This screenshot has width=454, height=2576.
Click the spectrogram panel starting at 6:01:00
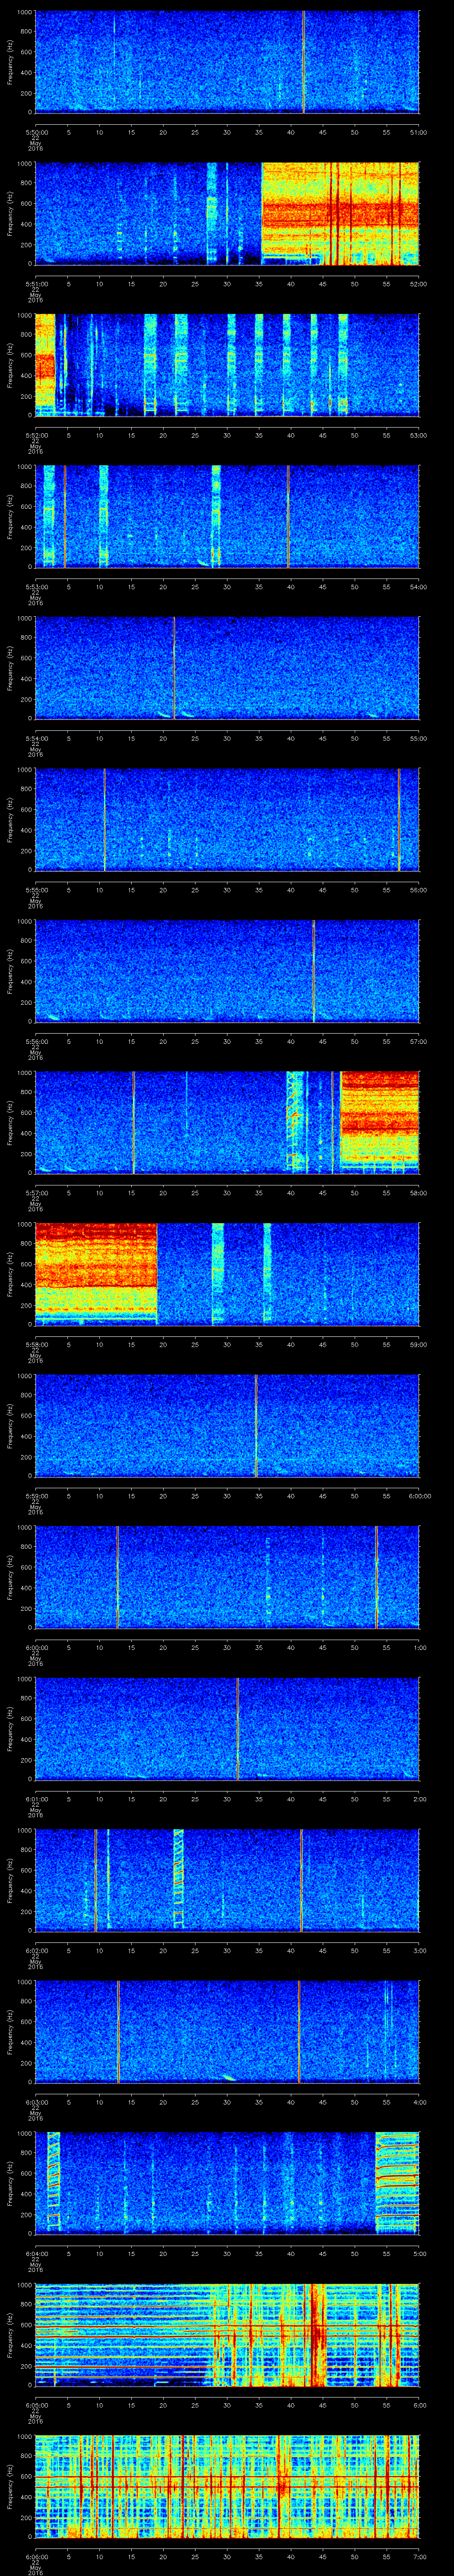(x=227, y=1728)
